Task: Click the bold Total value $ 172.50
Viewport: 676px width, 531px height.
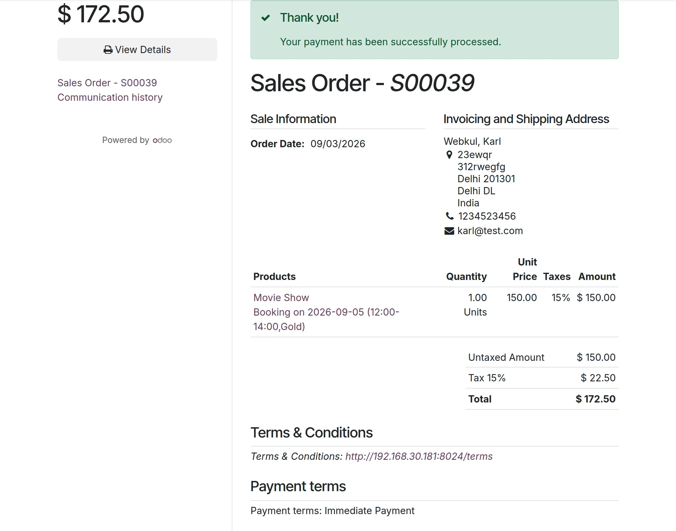Action: [x=595, y=399]
